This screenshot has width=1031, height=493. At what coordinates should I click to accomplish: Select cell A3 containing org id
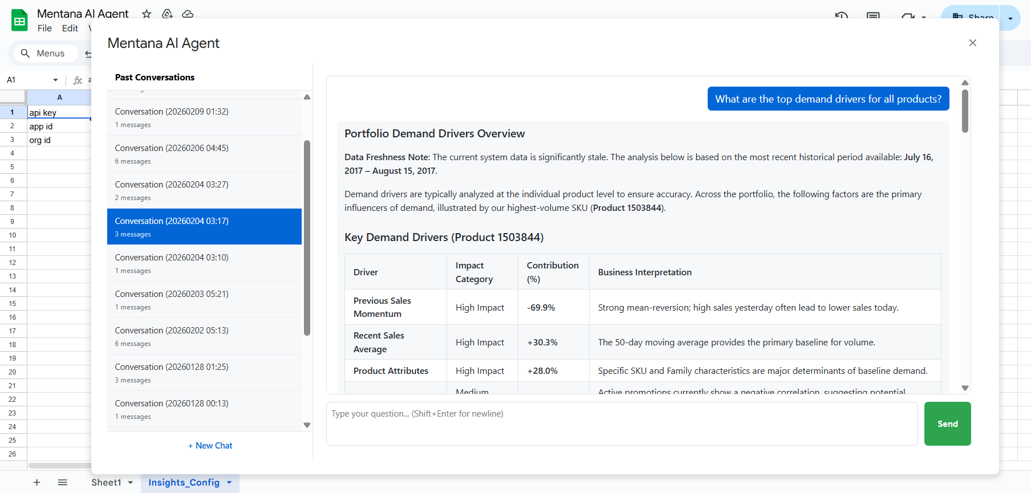(x=59, y=140)
